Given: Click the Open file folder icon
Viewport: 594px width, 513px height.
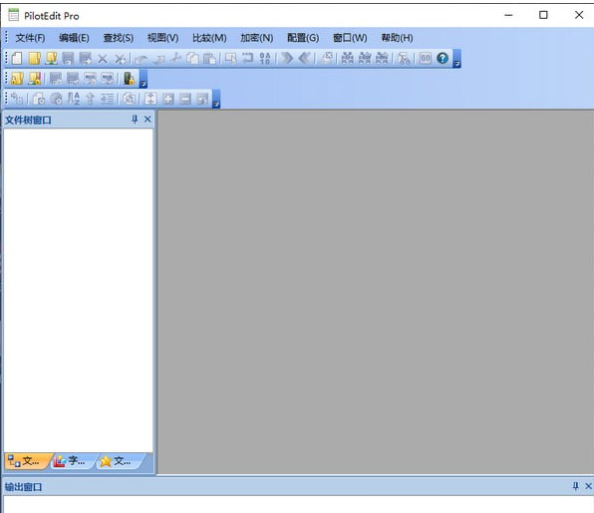Looking at the screenshot, I should coord(35,59).
